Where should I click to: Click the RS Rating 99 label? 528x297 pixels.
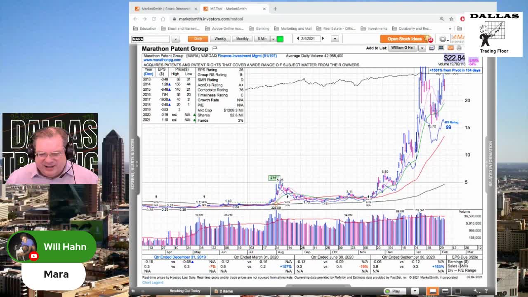point(451,125)
